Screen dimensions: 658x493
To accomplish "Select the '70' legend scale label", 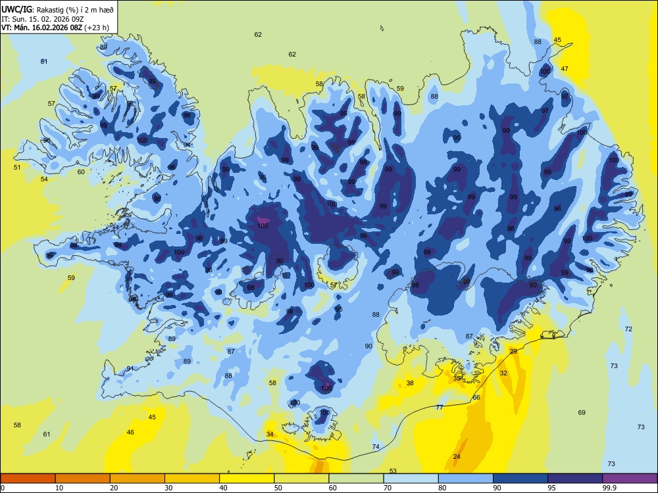I will click(x=388, y=488).
